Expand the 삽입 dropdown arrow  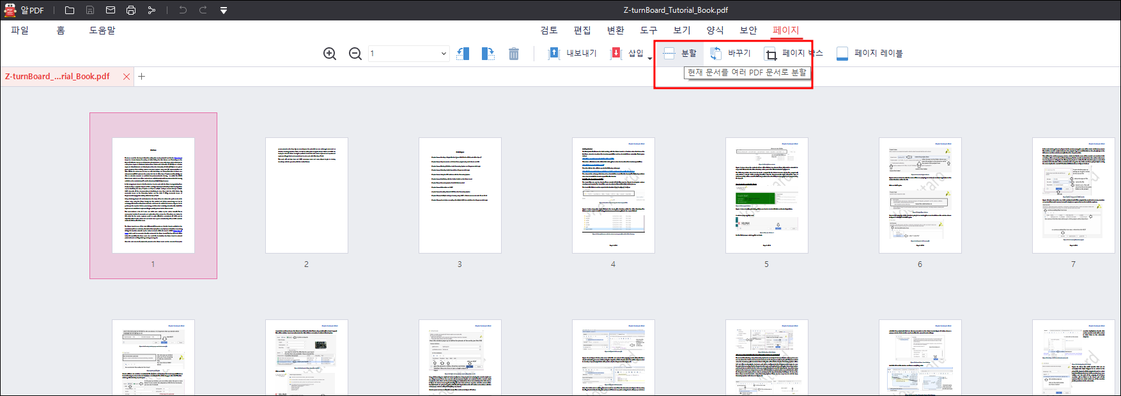(x=650, y=59)
